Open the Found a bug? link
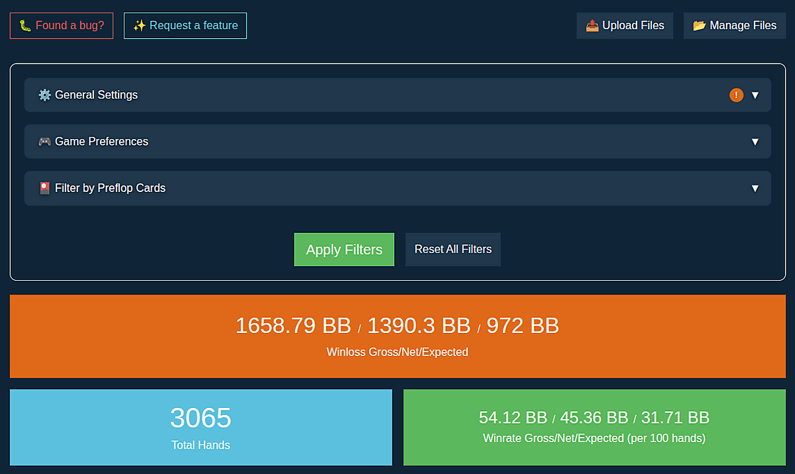795x474 pixels. (x=62, y=26)
